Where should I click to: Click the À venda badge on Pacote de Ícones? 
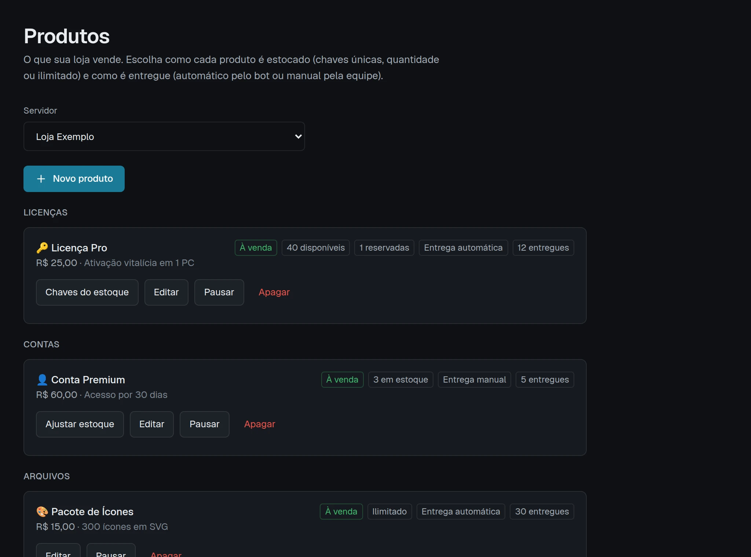point(341,512)
